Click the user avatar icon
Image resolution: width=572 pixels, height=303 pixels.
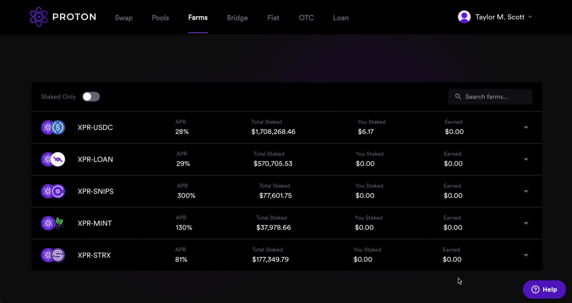click(x=464, y=17)
